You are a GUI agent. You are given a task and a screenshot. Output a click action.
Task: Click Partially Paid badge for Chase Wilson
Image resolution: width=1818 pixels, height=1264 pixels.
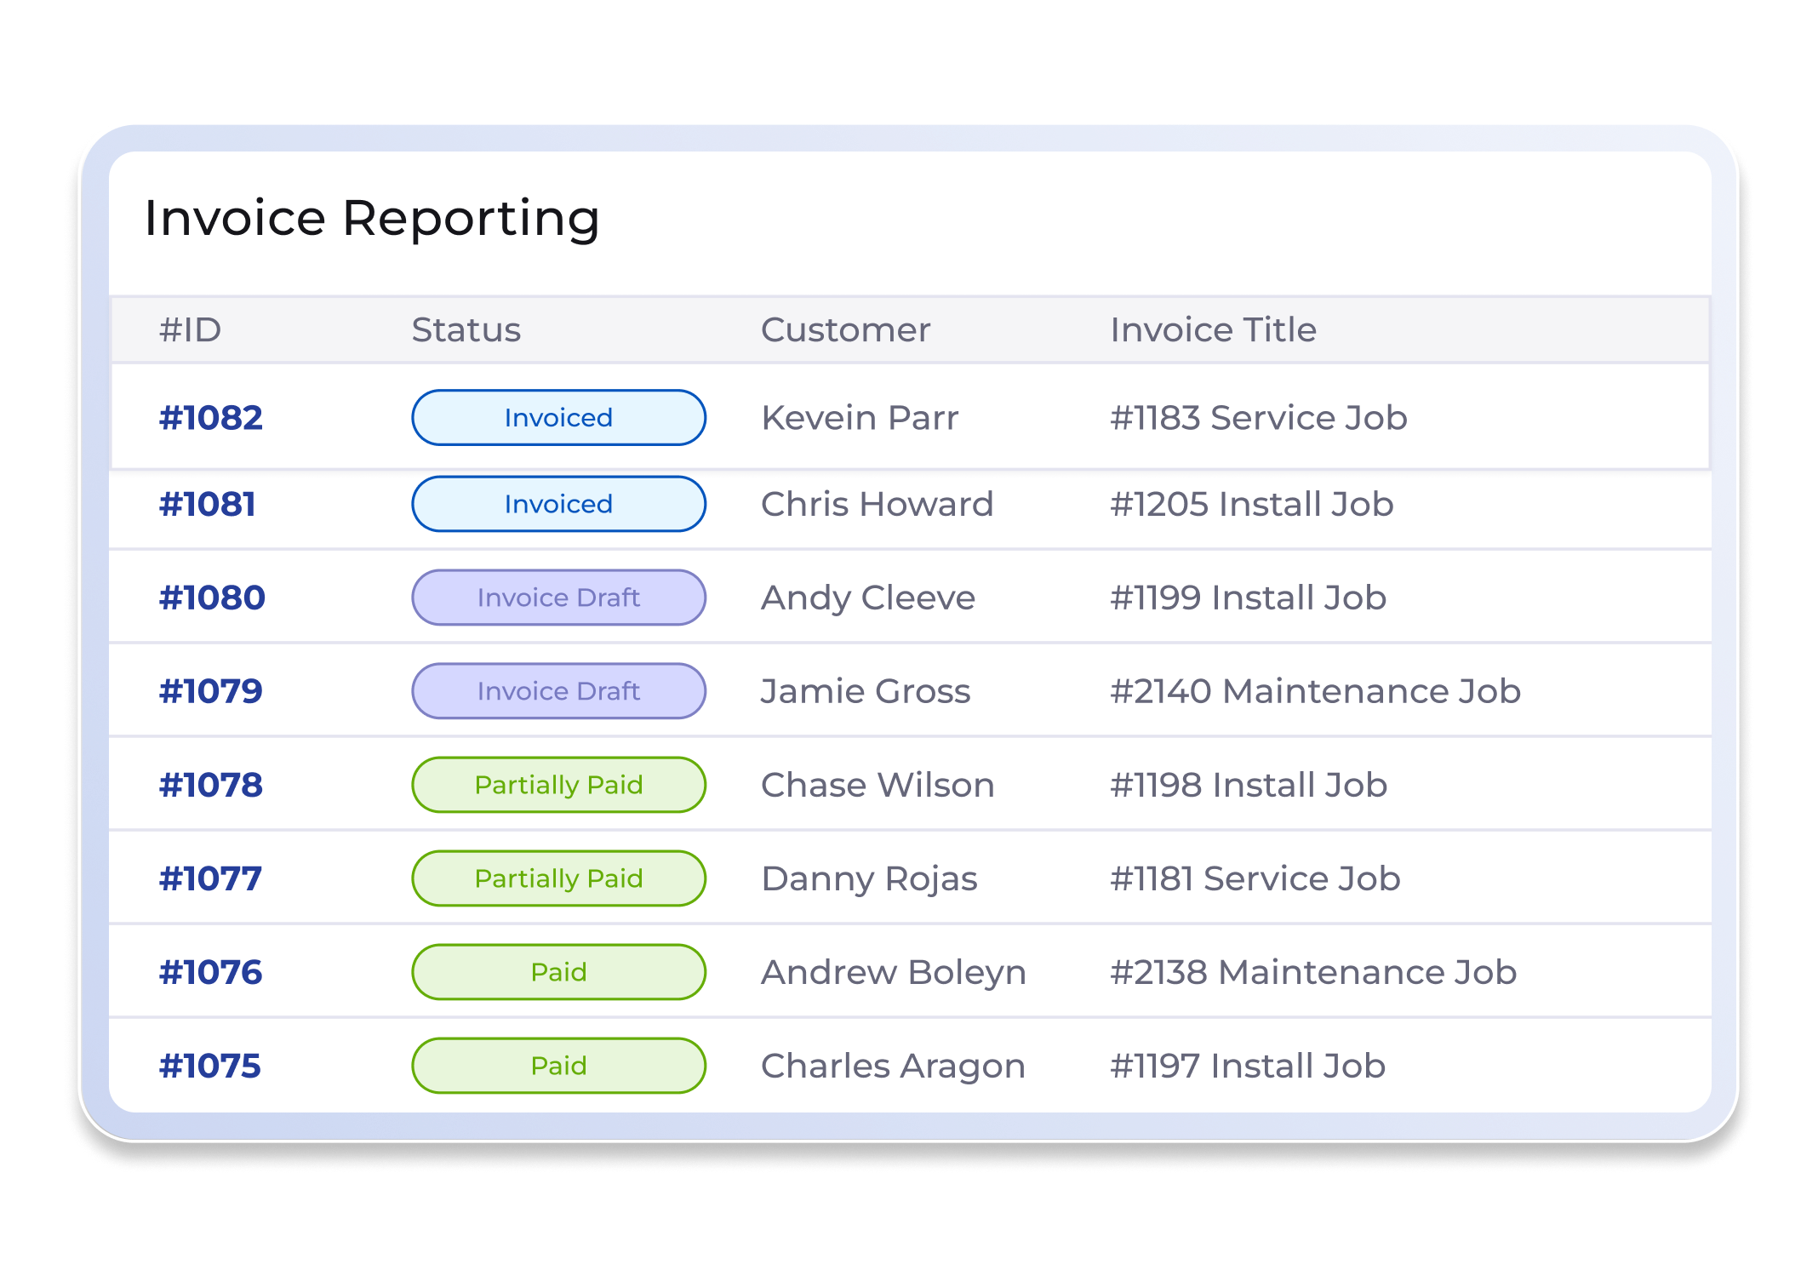[558, 786]
